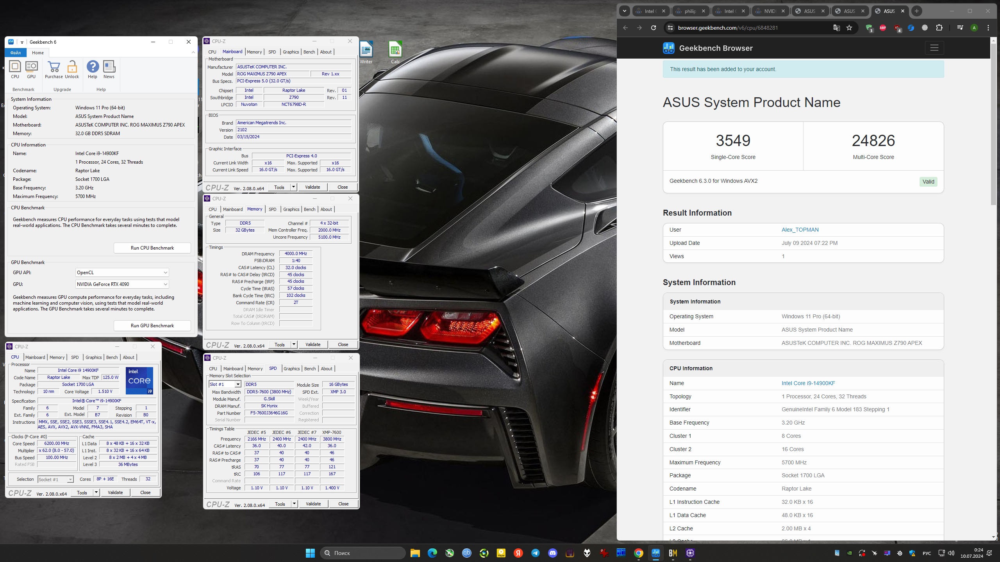Screen dimensions: 1000x562
Task: Open the News icon in Geekbench ribbon
Action: pos(109,70)
